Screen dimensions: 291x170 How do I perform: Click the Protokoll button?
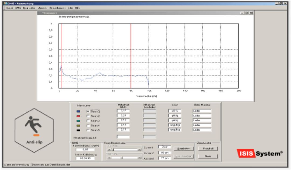(x=208, y=149)
